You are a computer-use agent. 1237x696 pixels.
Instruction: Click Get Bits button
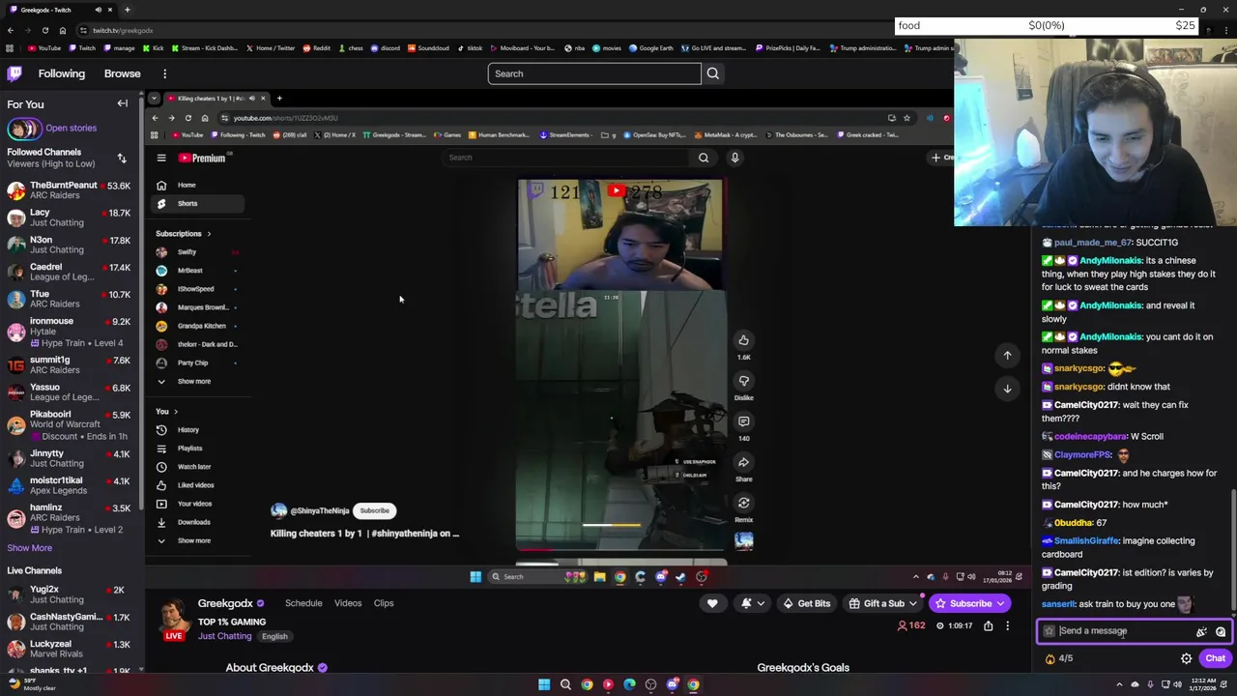pyautogui.click(x=807, y=603)
